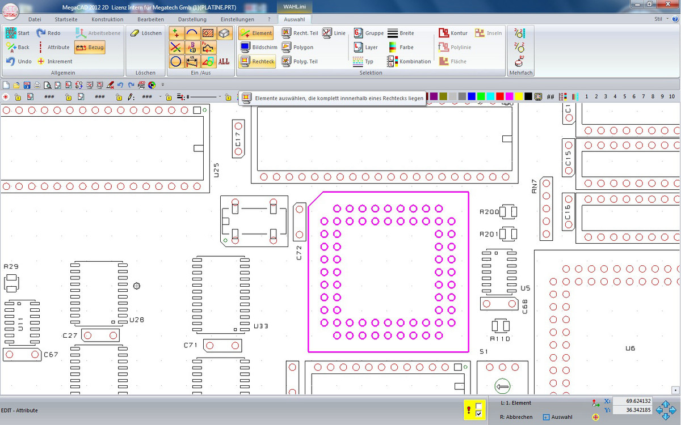
Task: Untick the checked lower box beside exclamation mark
Action: (x=478, y=414)
